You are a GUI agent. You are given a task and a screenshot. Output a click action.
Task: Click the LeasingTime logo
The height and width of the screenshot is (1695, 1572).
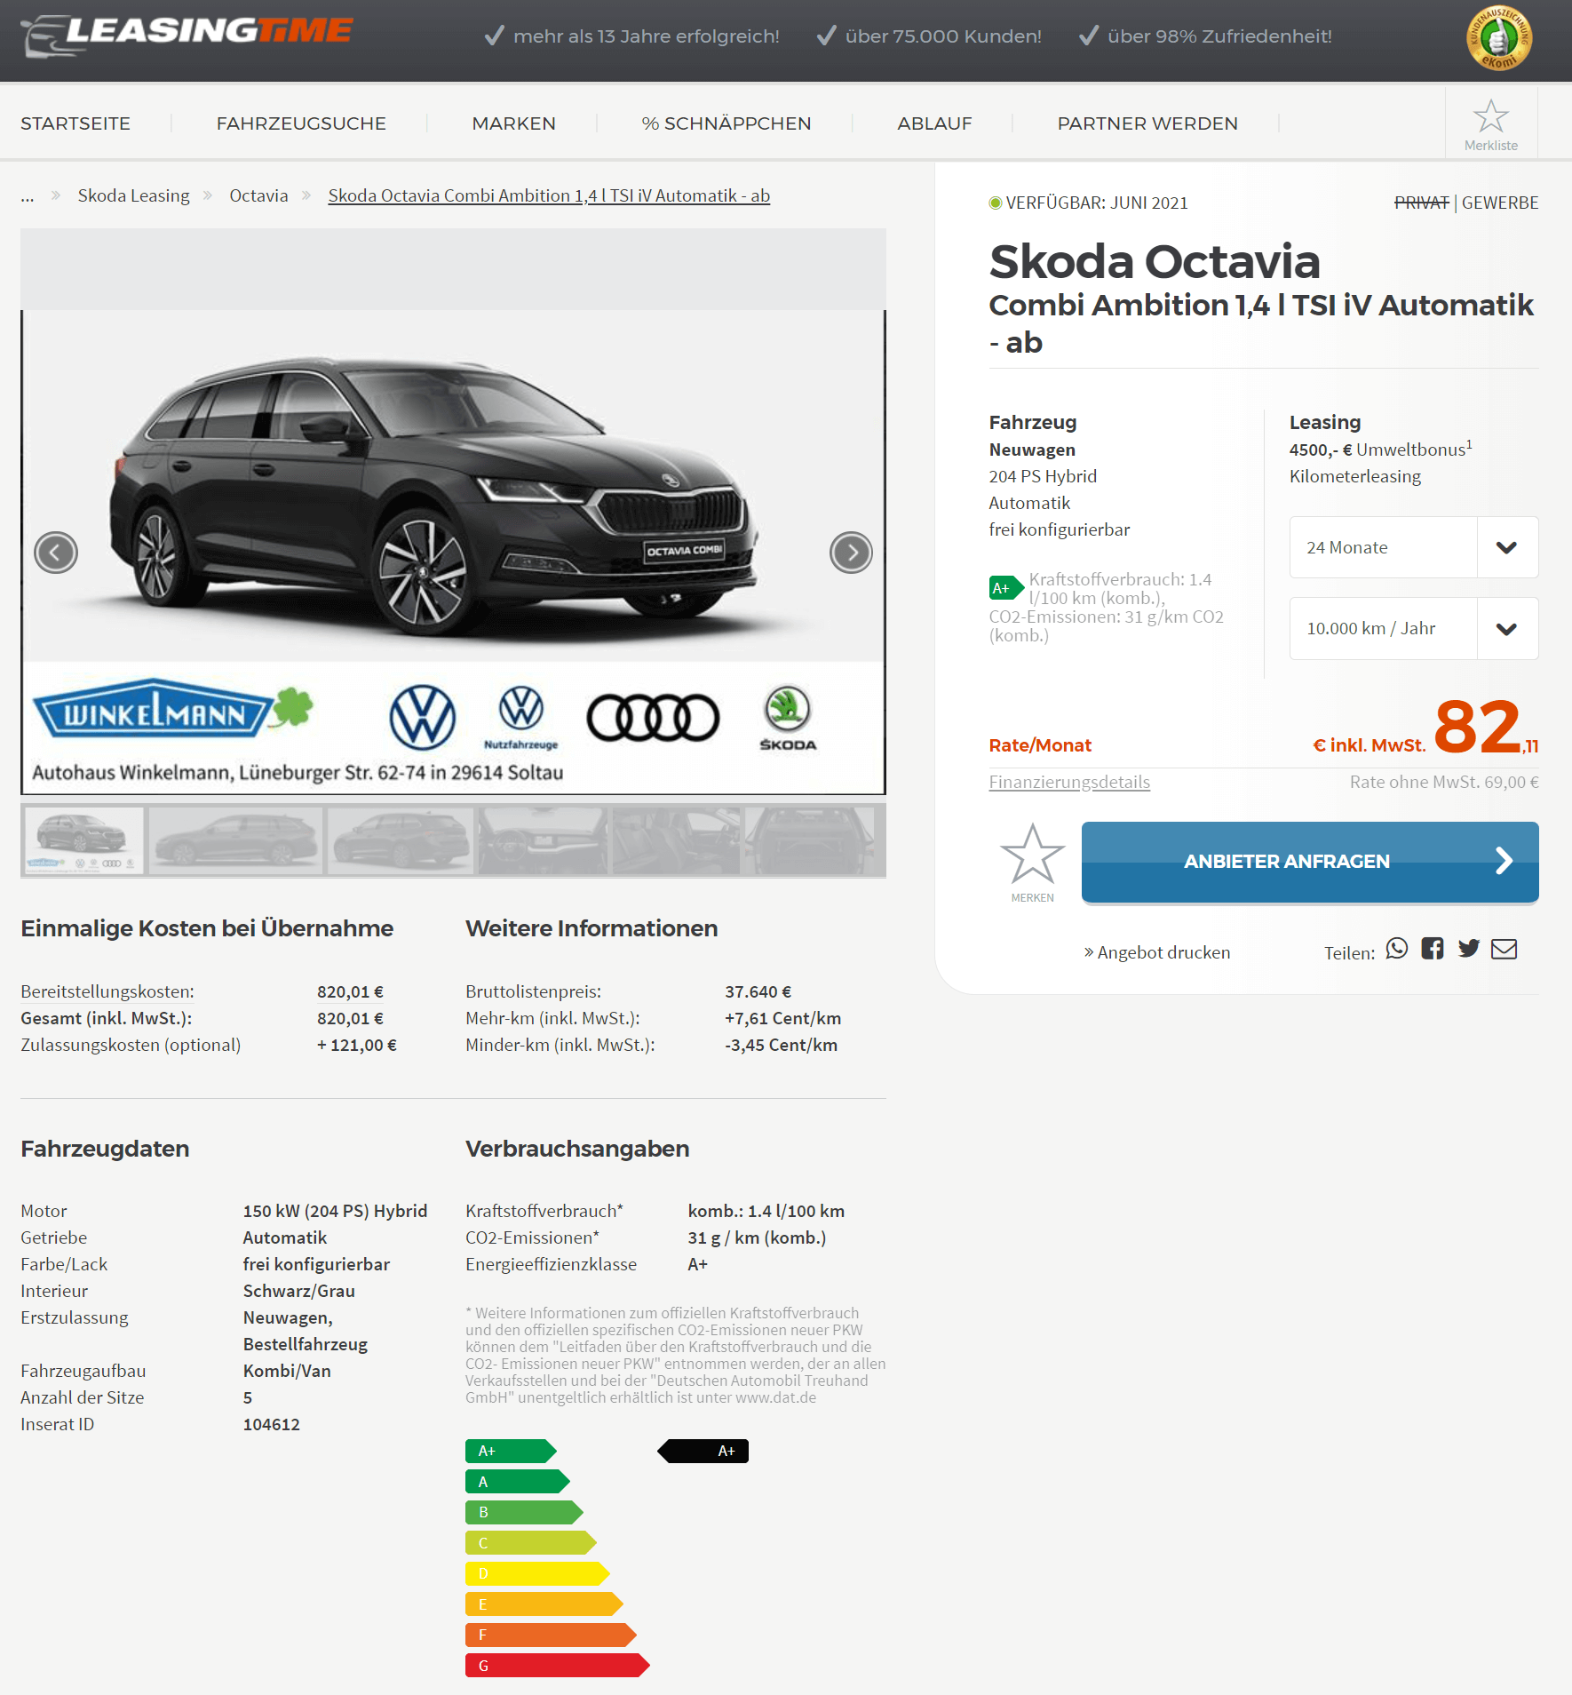(x=187, y=36)
